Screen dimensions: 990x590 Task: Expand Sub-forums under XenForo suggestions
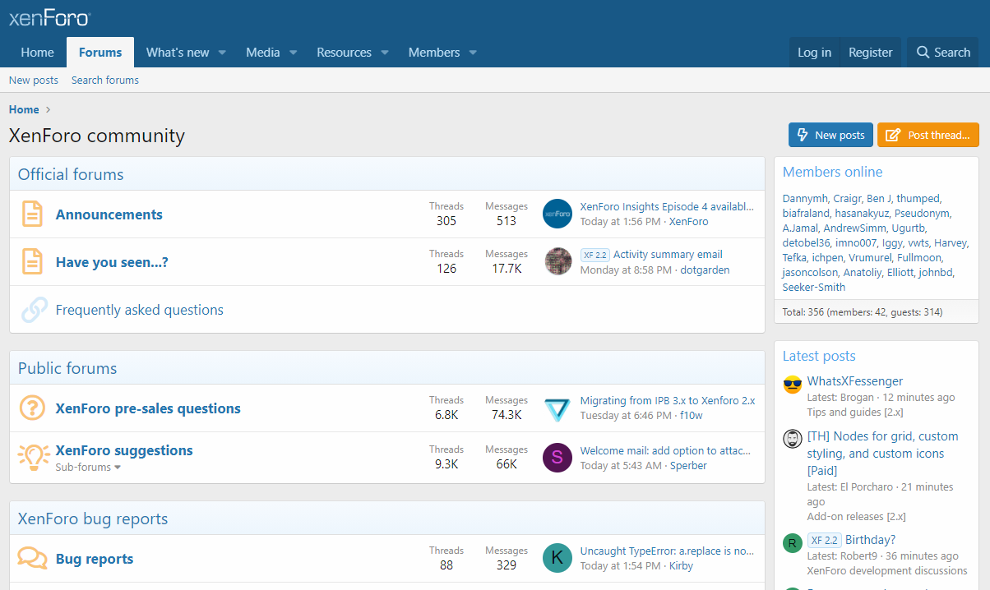pos(88,467)
